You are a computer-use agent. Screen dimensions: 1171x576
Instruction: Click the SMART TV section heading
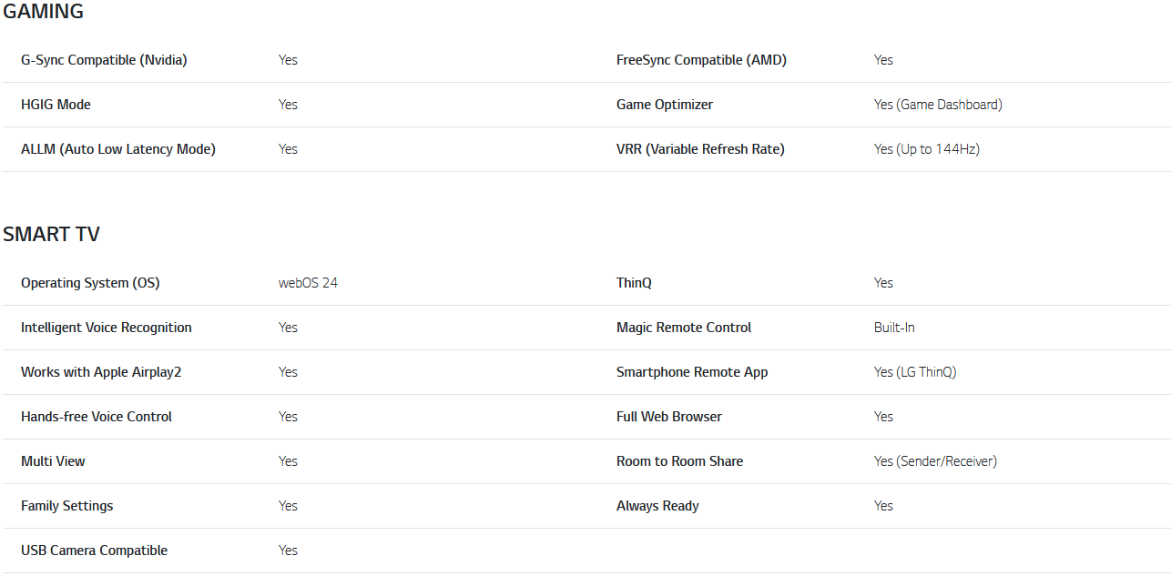tap(51, 235)
